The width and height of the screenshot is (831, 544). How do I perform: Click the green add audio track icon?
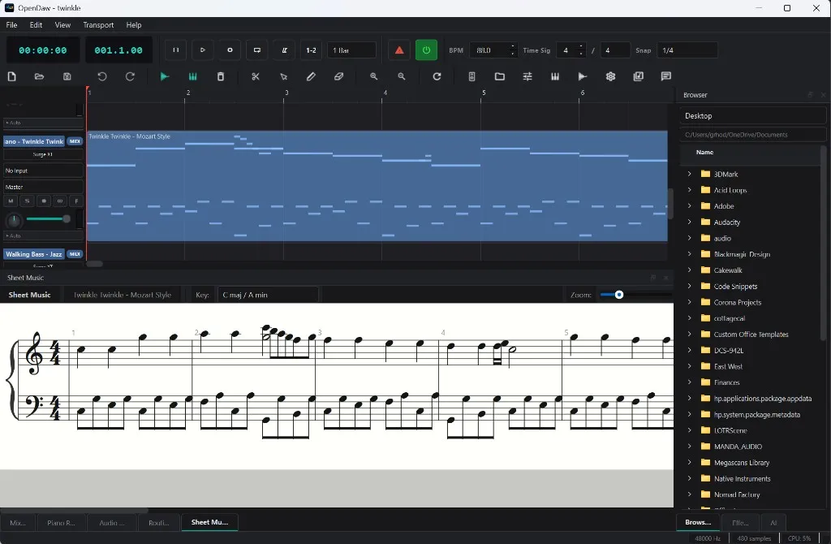coord(165,76)
